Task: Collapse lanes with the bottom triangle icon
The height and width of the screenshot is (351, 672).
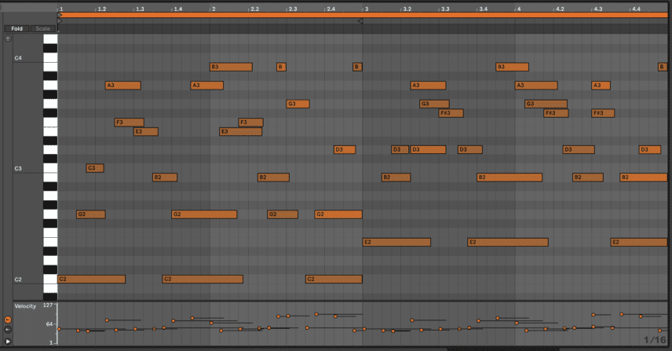Action: 8,341
